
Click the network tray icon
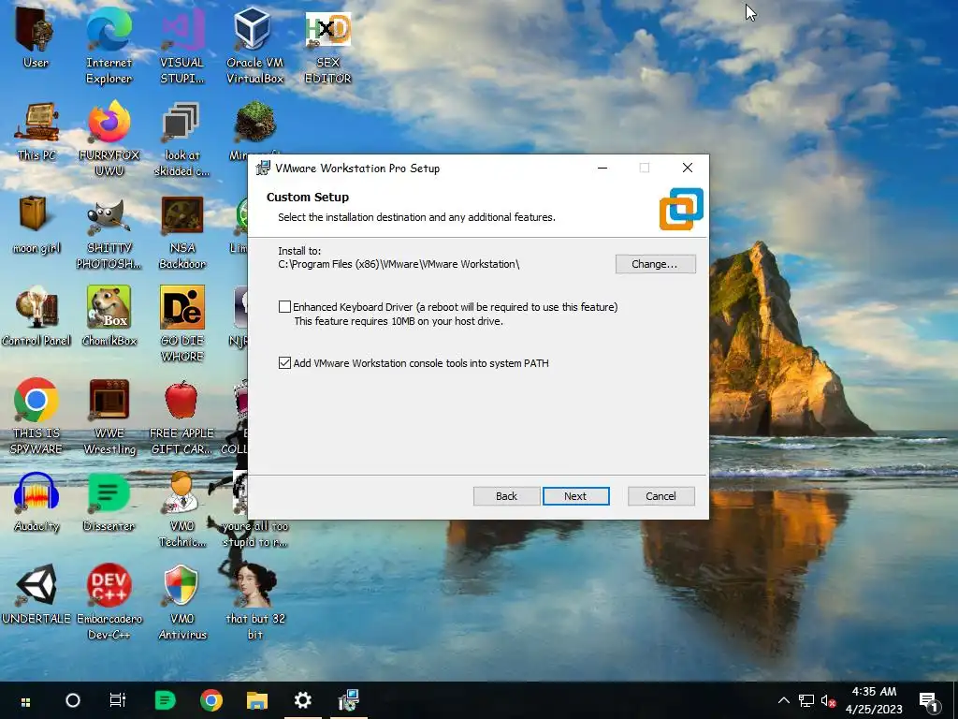806,700
